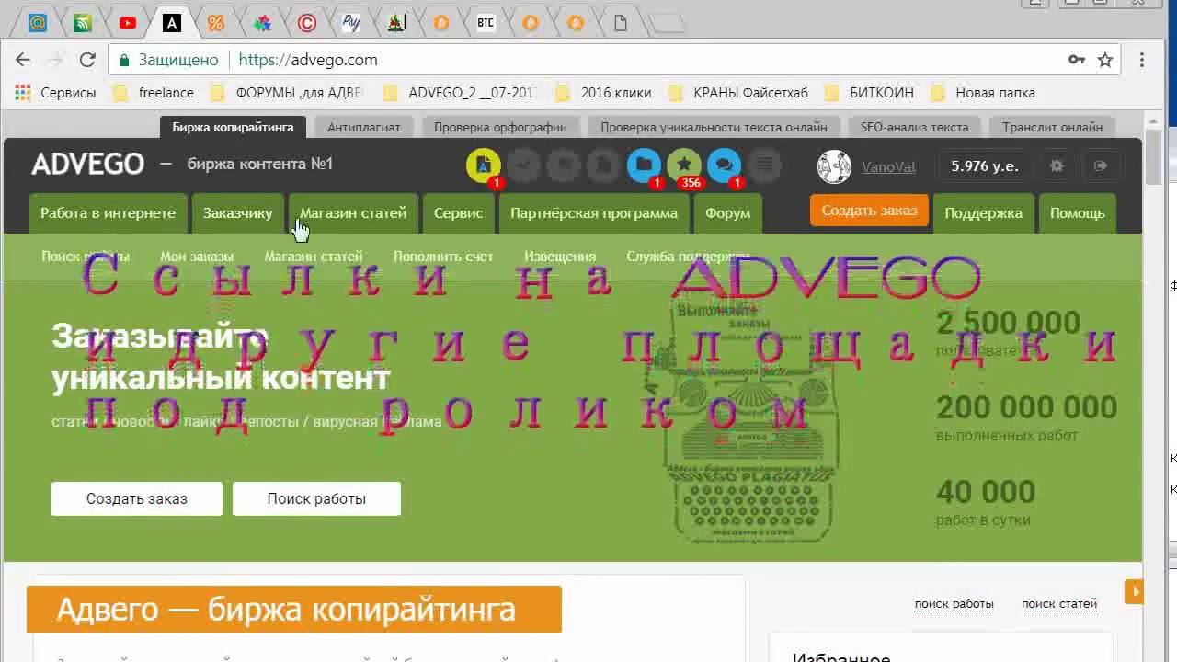Open the Магазин статей main menu
This screenshot has height=662, width=1177.
coord(353,212)
